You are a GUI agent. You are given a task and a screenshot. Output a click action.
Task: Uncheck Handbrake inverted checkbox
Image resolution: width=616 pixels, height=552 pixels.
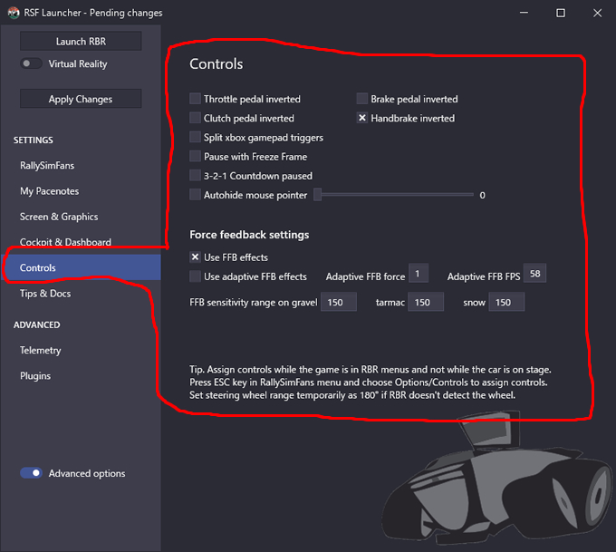click(362, 118)
